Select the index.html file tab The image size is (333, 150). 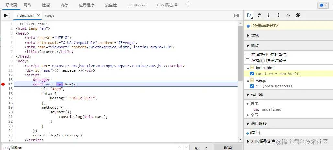25,15
